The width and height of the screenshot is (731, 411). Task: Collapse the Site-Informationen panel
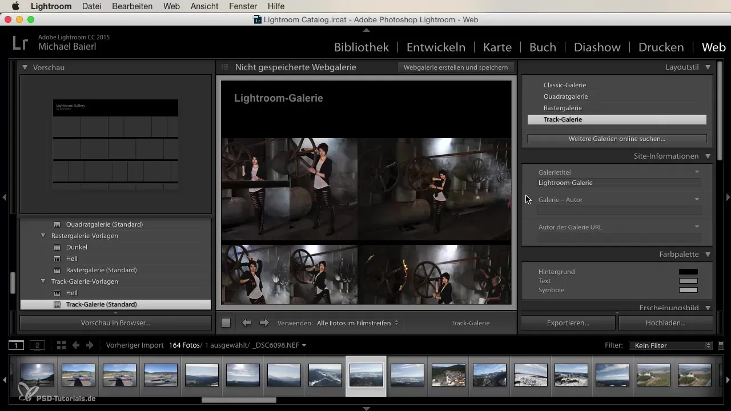(708, 156)
